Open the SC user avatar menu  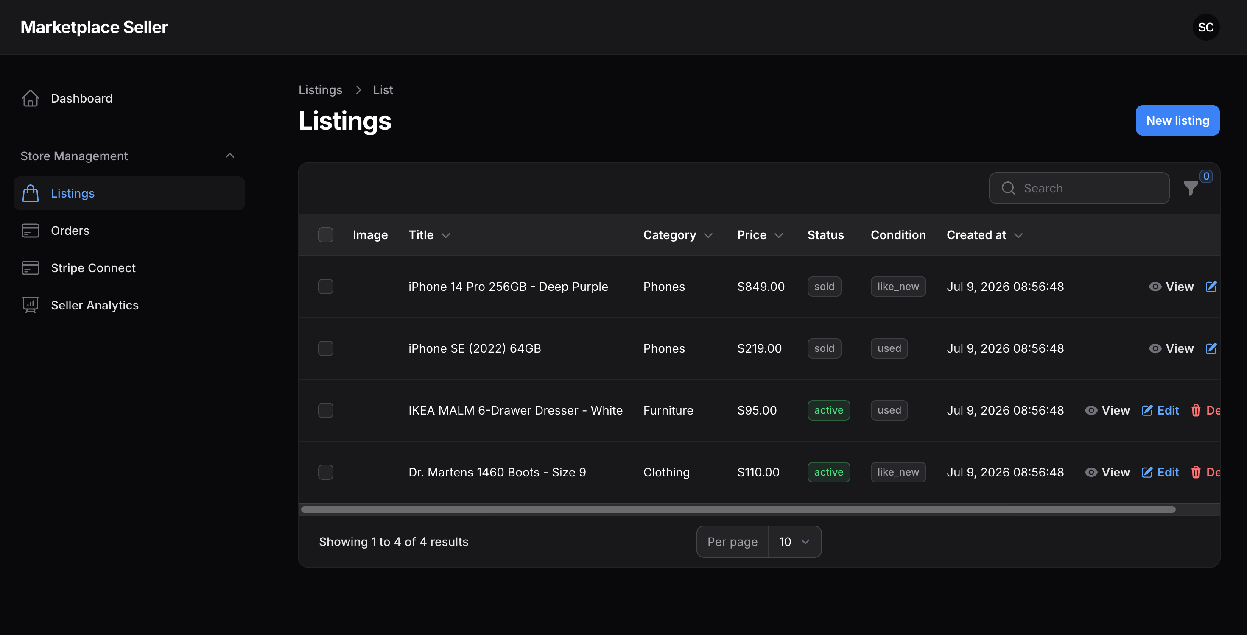[1205, 27]
